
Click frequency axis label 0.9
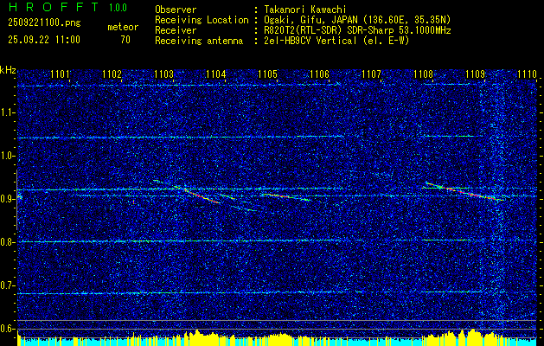[x=8, y=199]
